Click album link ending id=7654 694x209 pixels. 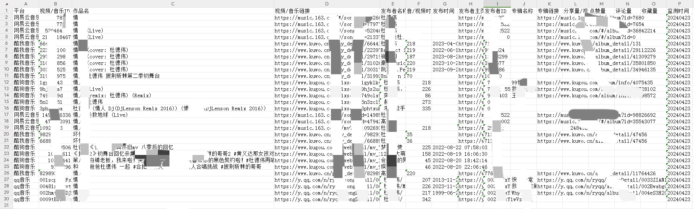591,24
